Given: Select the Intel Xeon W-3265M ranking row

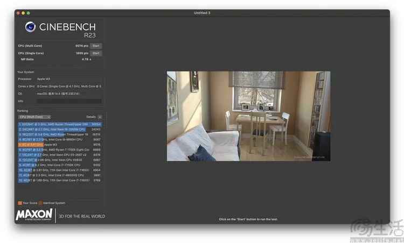Looking at the screenshot, I should point(60,130).
